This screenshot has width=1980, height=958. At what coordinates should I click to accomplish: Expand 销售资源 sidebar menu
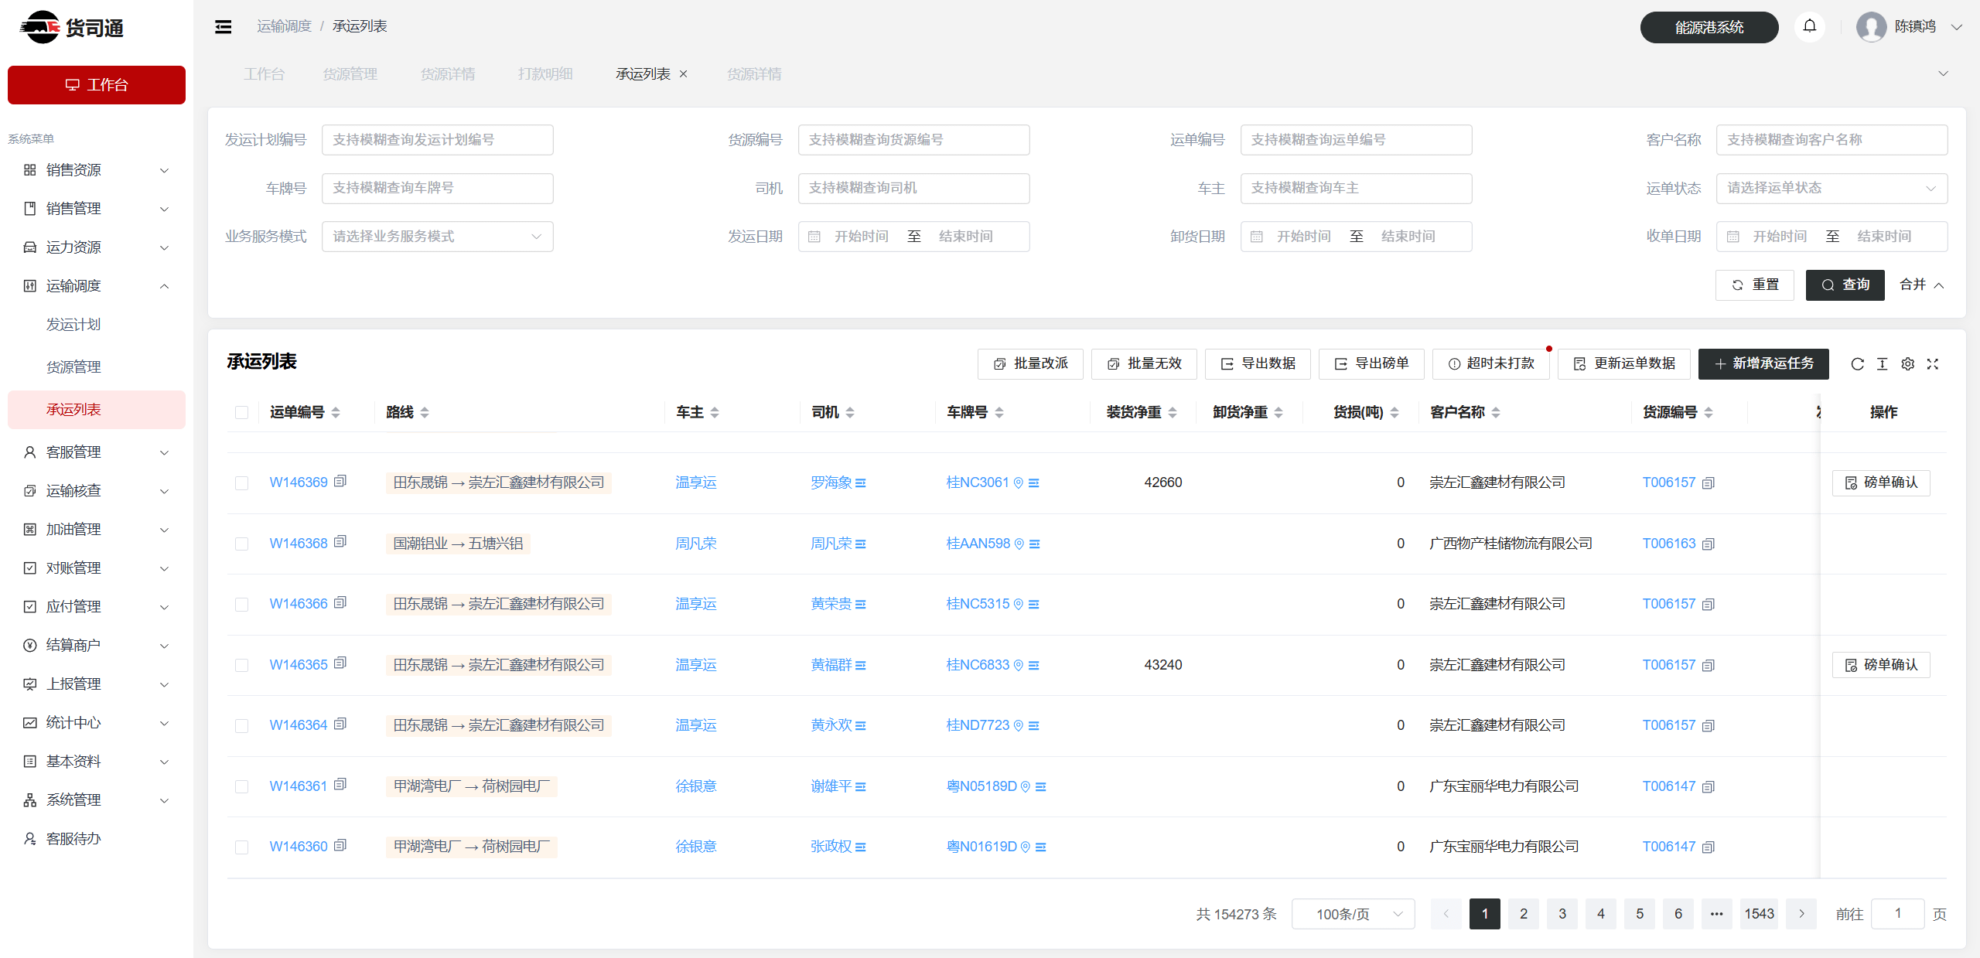coord(97,170)
